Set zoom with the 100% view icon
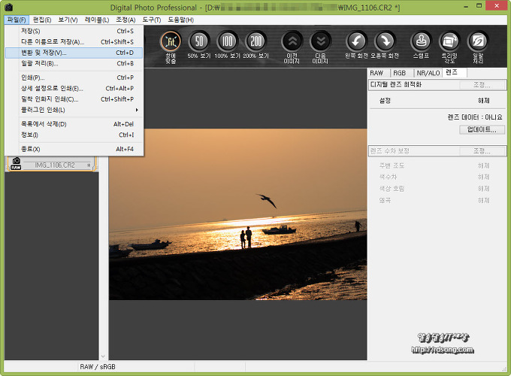Image resolution: width=511 pixels, height=376 pixels. (228, 41)
